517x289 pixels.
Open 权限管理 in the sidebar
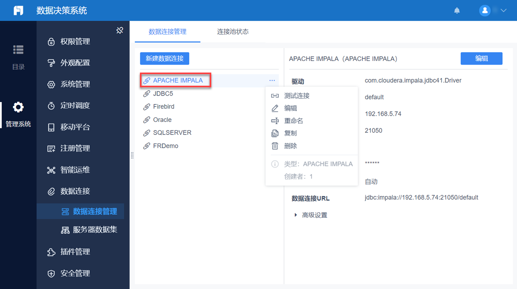pos(75,41)
